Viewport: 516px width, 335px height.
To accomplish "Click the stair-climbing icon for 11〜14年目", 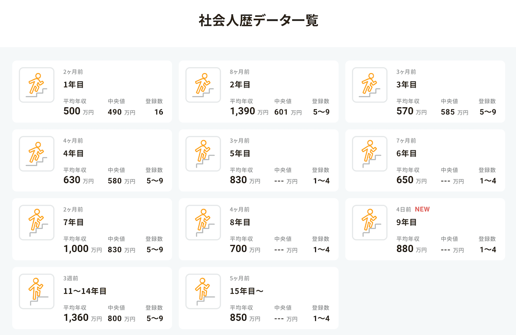I will coord(37,291).
